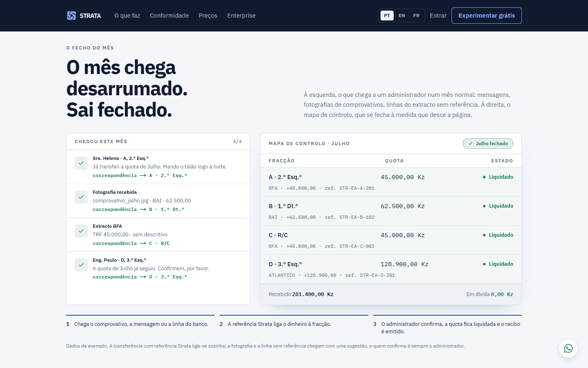Click the Liquidado status for fraction A
Image resolution: width=588 pixels, height=368 pixels.
coord(498,177)
